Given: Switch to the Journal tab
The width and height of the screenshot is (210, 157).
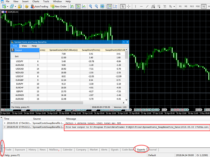Looking at the screenshot, I should click(x=153, y=149).
